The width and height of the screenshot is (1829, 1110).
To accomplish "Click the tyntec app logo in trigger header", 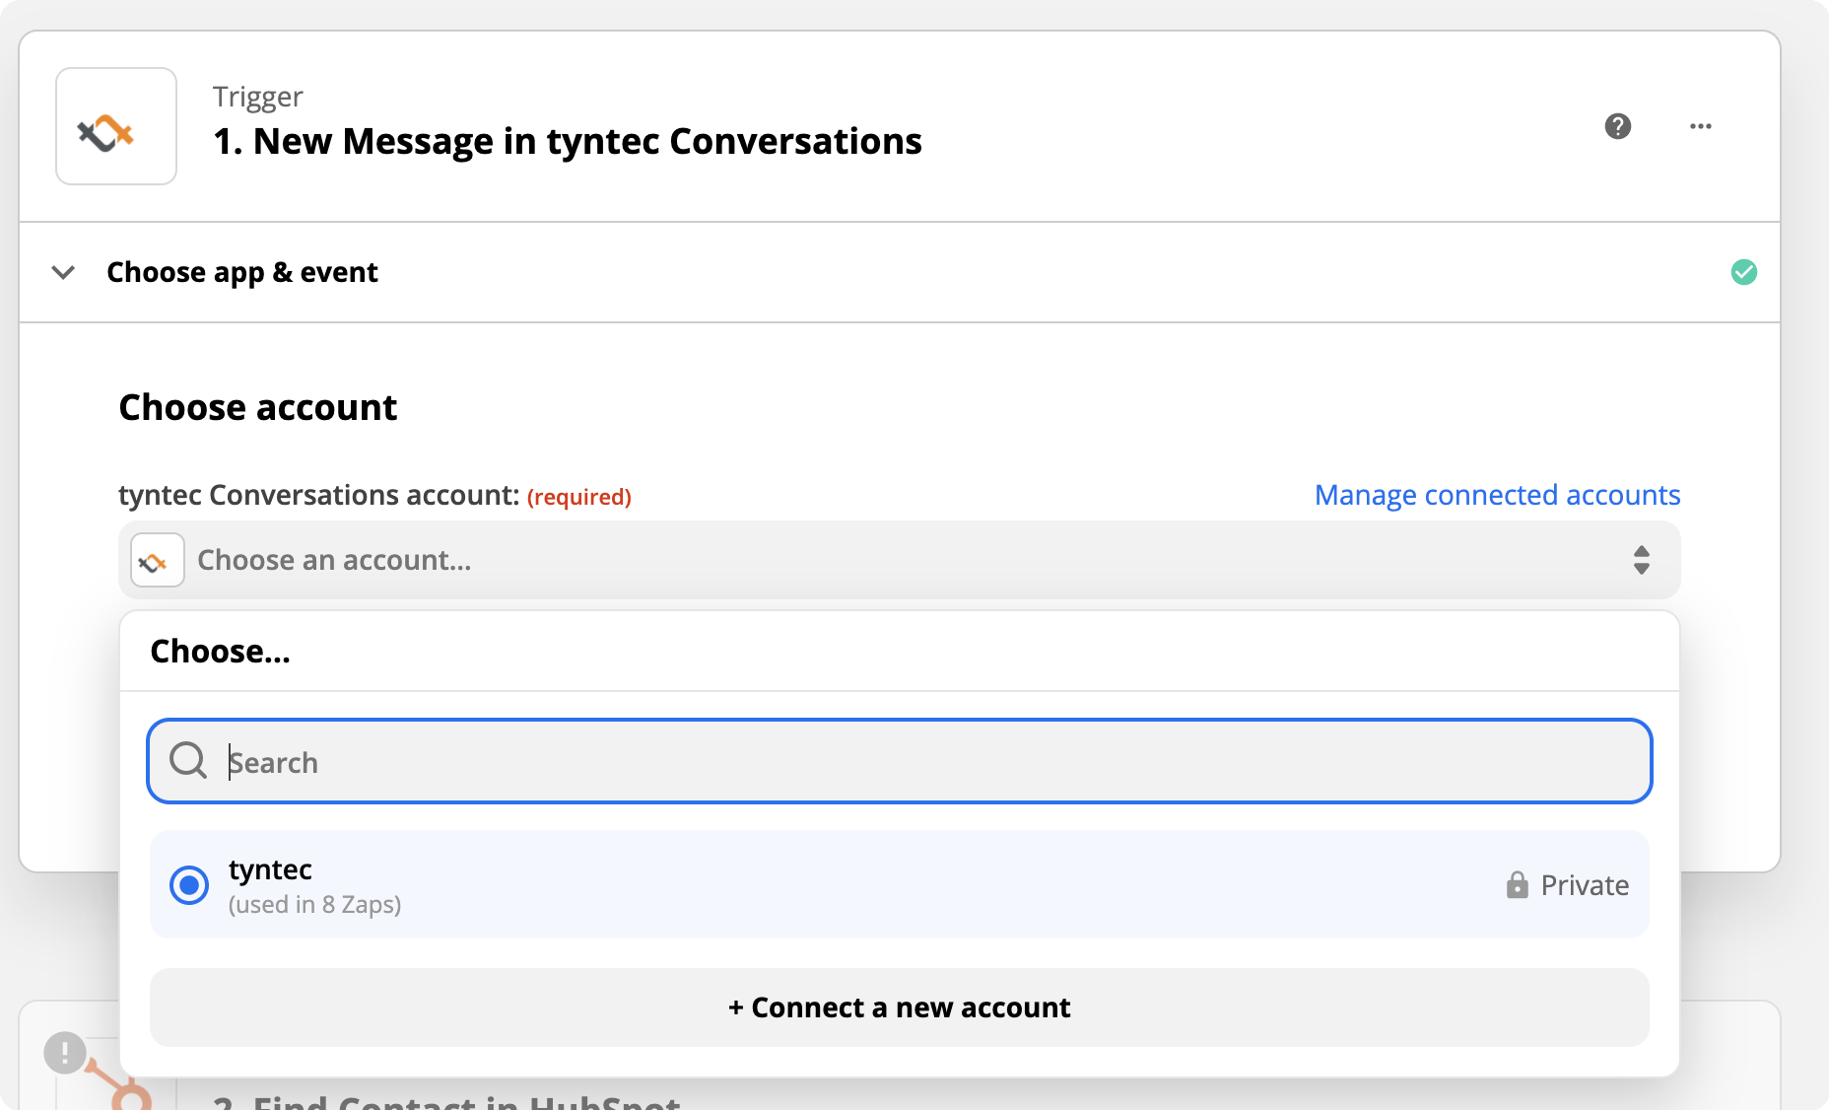I will click(116, 126).
